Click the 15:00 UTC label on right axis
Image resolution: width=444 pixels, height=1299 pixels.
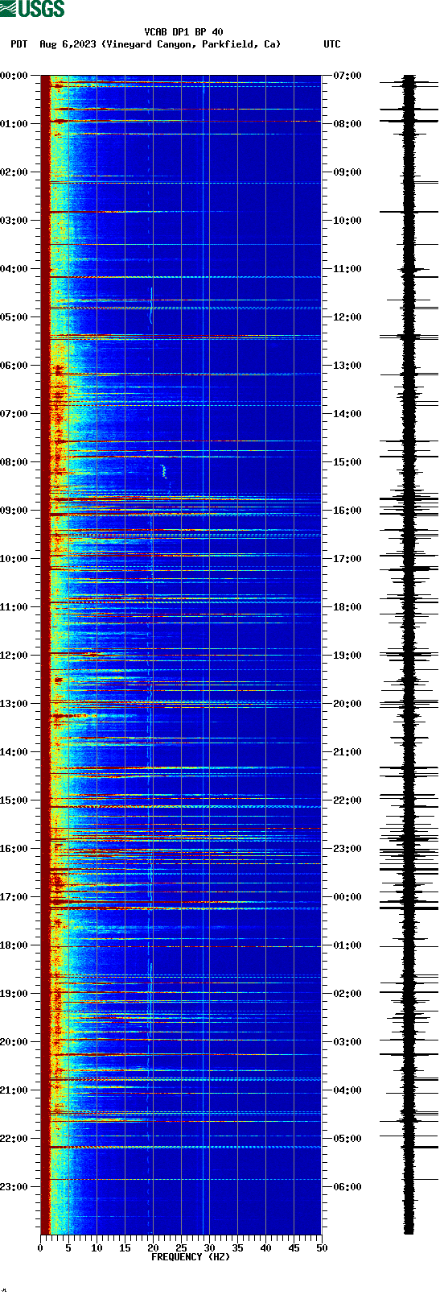(x=347, y=462)
